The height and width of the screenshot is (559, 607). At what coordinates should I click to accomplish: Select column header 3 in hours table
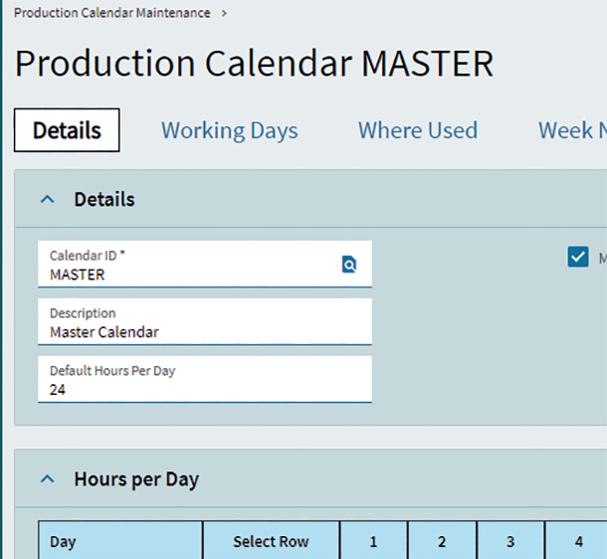pyautogui.click(x=510, y=542)
